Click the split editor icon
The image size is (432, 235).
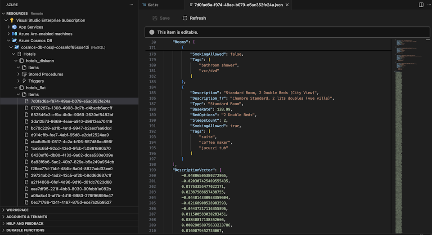tap(421, 4)
